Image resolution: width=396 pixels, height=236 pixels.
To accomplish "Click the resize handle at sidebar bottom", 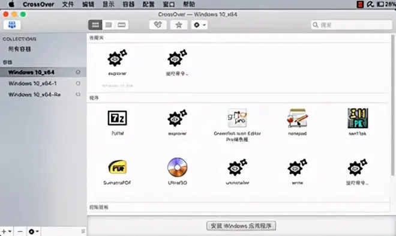I will [x=83, y=231].
